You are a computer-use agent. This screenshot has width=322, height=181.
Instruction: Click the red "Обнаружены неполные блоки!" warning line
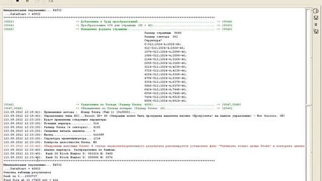click(154, 146)
